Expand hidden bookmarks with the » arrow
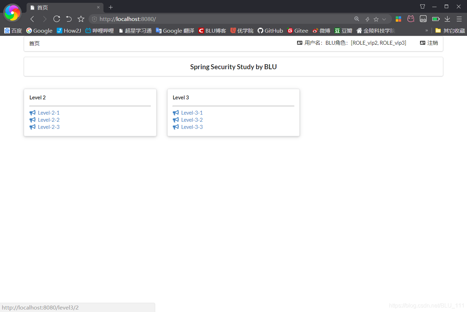This screenshot has height=312, width=467. point(427,31)
